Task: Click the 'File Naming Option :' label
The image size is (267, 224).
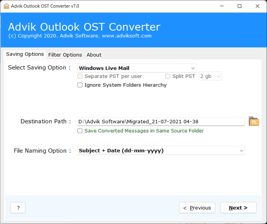Action: coord(42,151)
